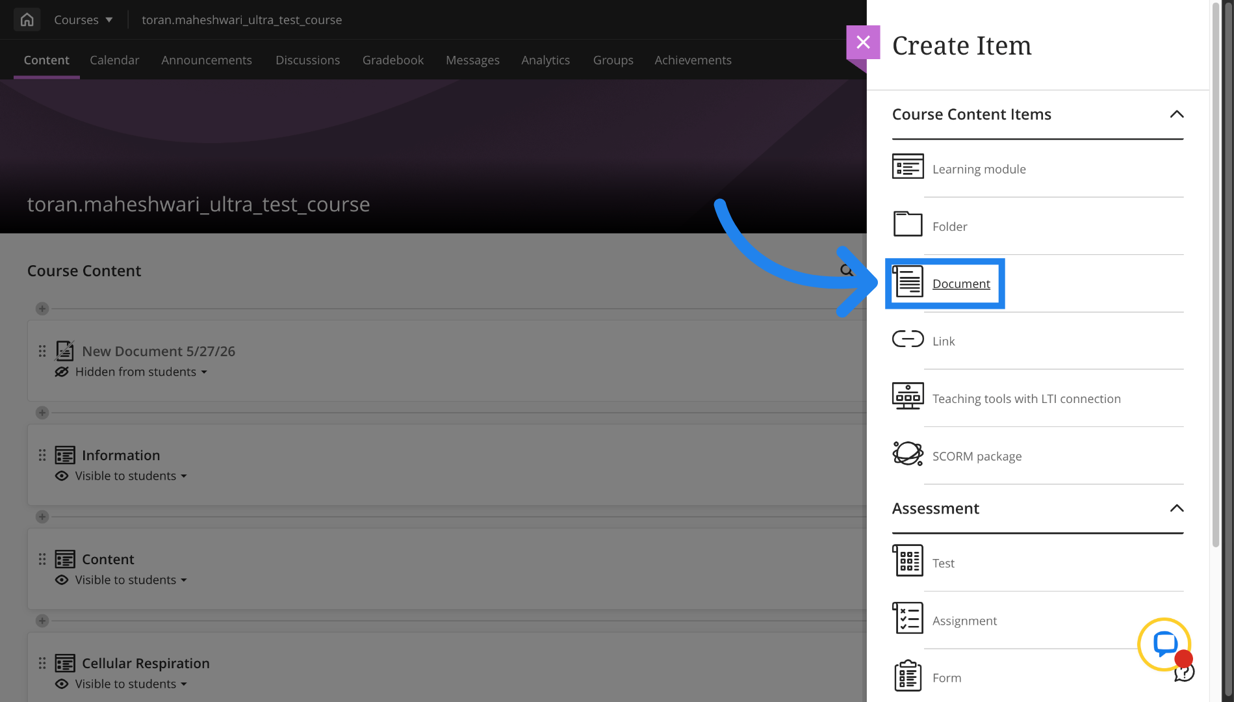Go to the Gradebook tab
The width and height of the screenshot is (1234, 702).
[x=393, y=60]
